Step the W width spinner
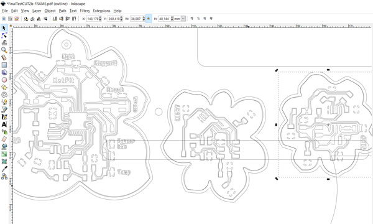The height and width of the screenshot is (224, 373). (144, 18)
